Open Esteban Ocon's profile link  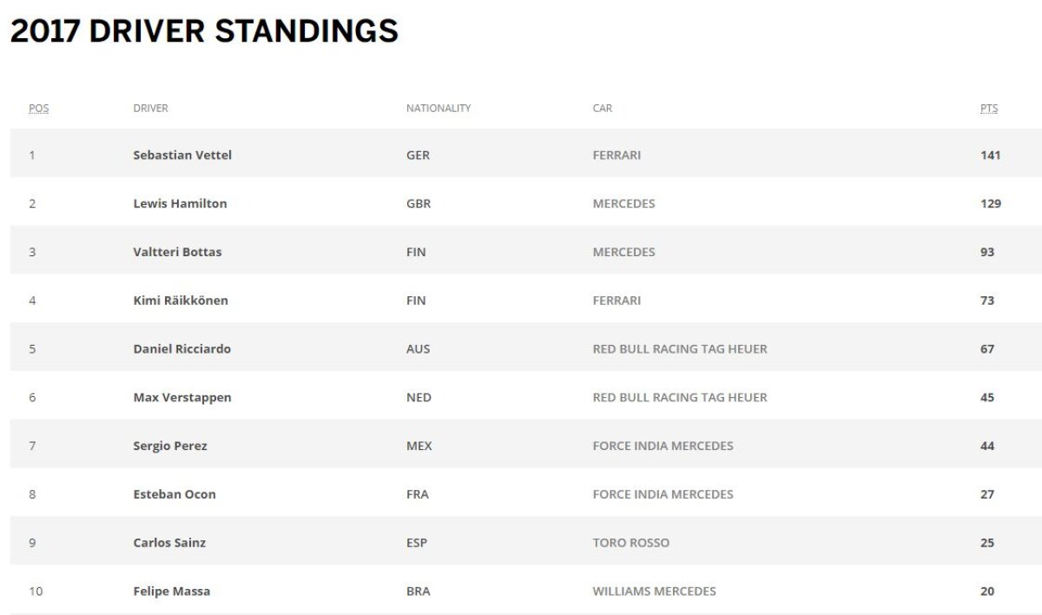[x=175, y=495]
